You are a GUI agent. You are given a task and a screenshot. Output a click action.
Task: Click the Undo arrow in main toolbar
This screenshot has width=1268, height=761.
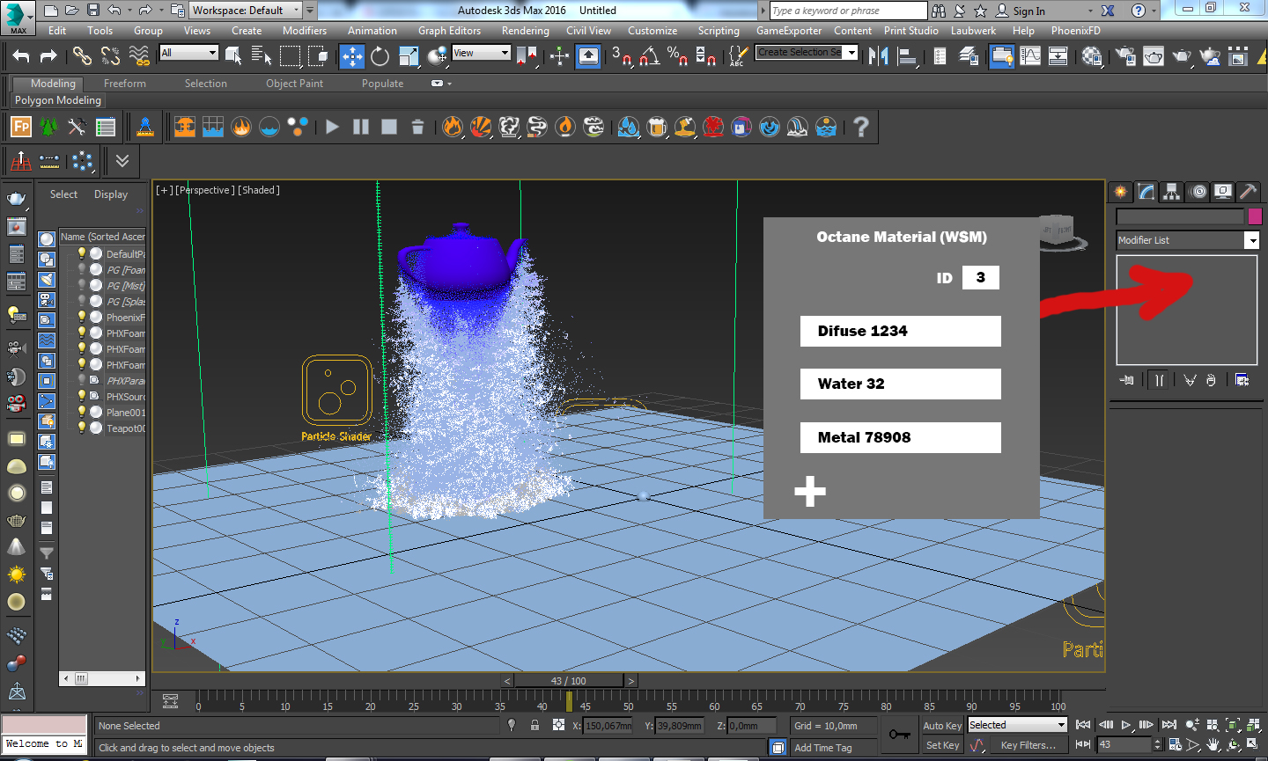coord(20,56)
